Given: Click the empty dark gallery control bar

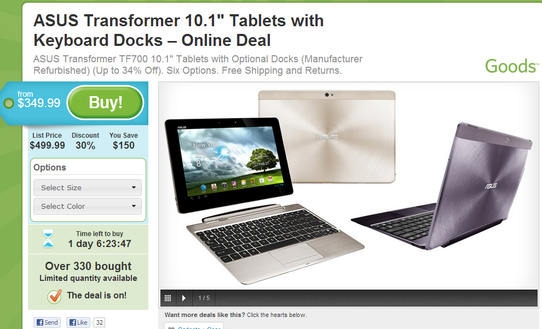Looking at the screenshot, I should pyautogui.click(x=376, y=298).
